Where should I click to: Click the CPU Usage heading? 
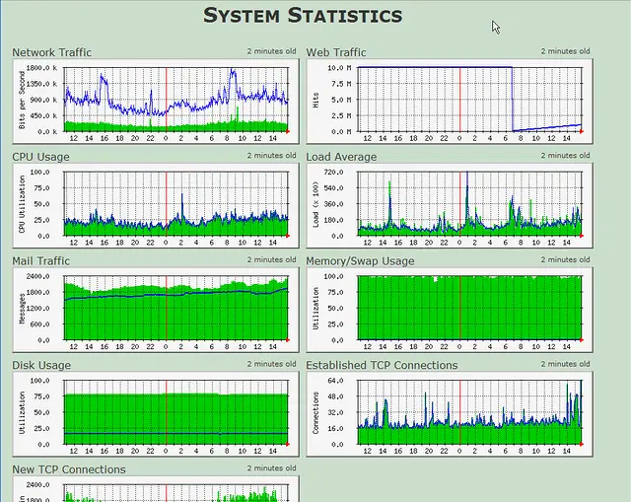click(40, 157)
